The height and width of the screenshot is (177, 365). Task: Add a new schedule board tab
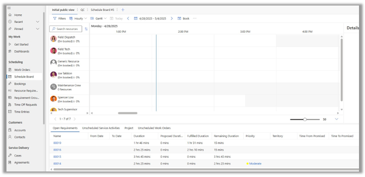[x=123, y=10]
